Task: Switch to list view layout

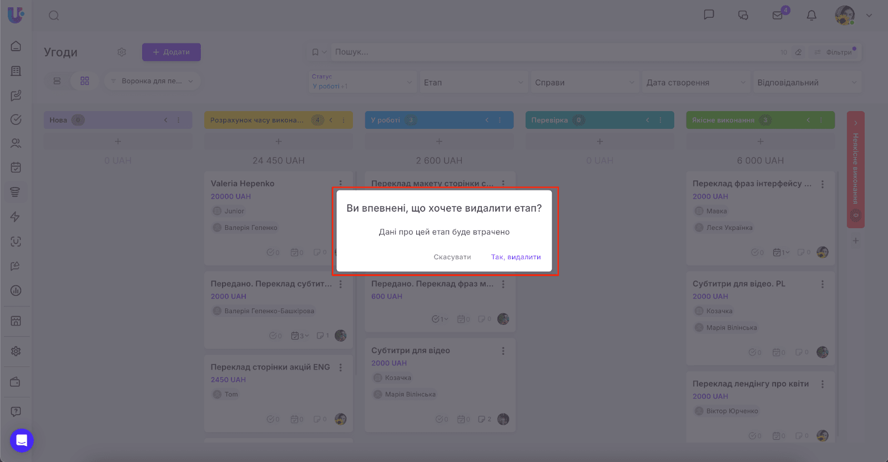Action: click(57, 81)
